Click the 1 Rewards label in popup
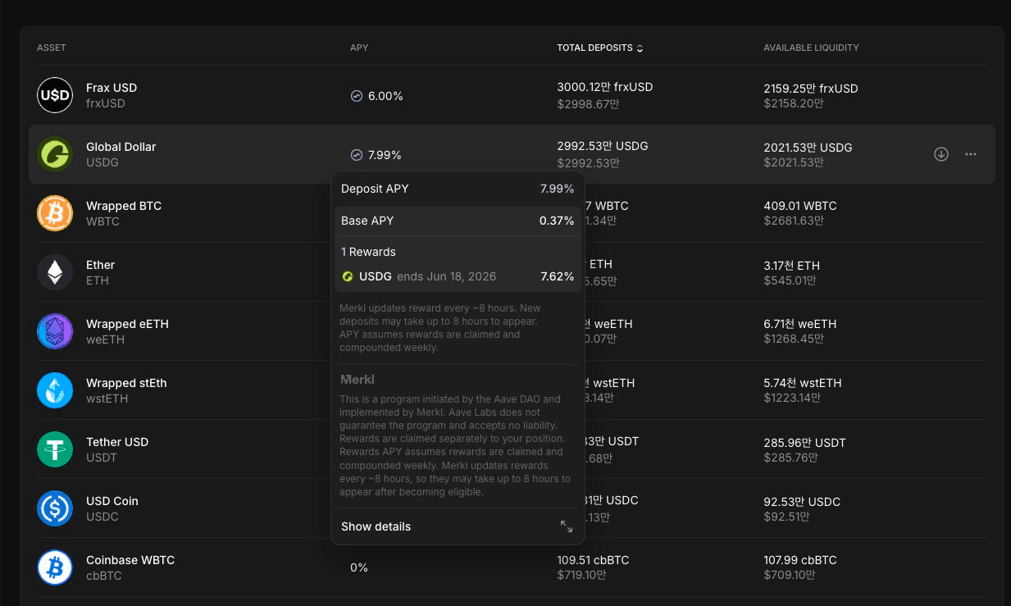 point(368,252)
